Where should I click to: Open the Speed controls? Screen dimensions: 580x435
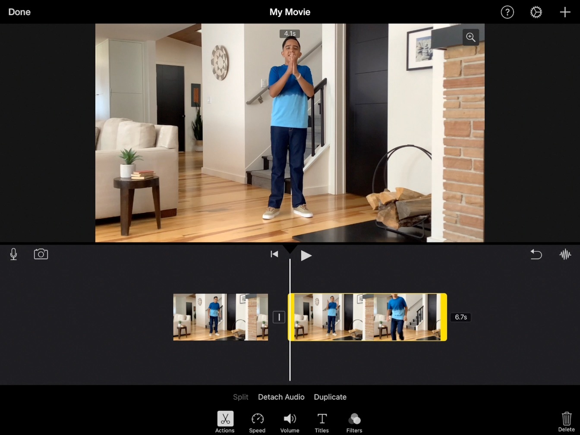(257, 422)
